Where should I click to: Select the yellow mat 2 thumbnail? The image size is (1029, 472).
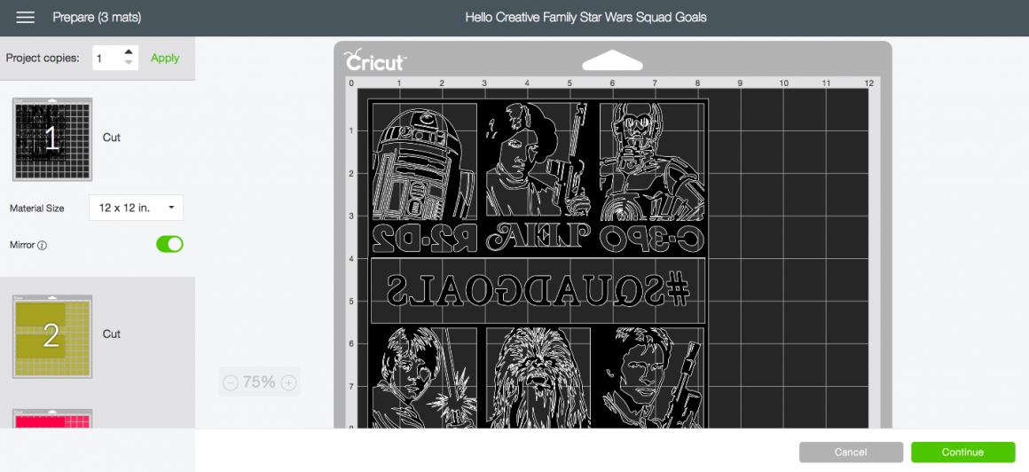51,335
